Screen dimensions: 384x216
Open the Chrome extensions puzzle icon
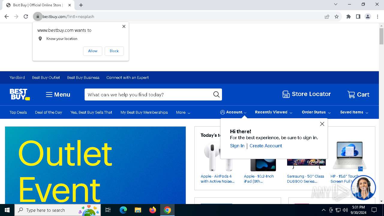[349, 16]
